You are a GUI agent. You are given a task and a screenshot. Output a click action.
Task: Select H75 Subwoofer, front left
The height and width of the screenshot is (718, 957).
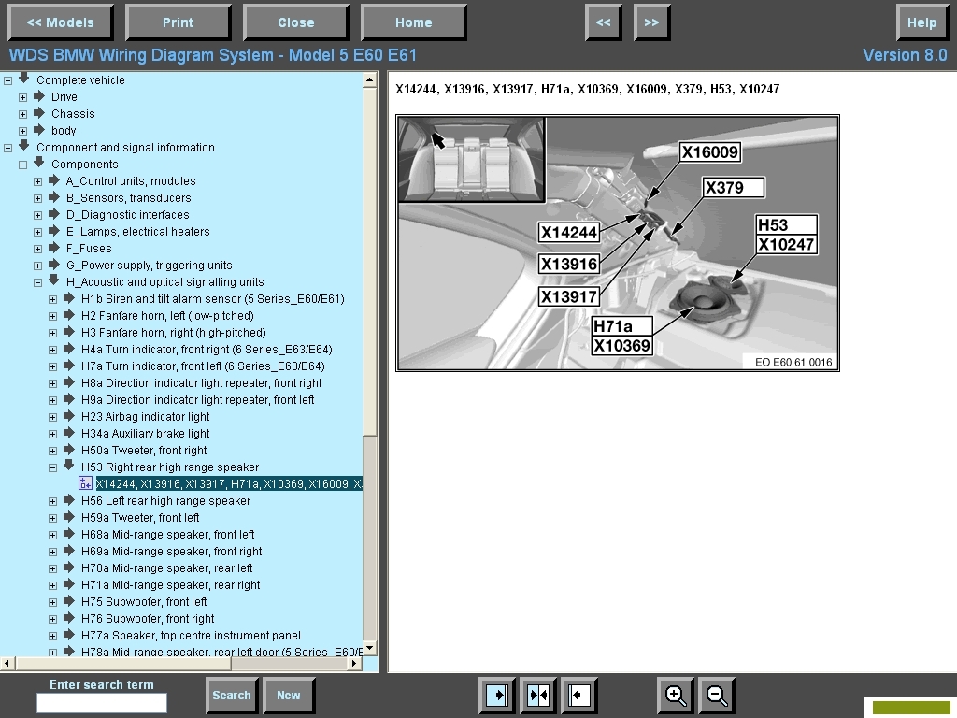[143, 601]
